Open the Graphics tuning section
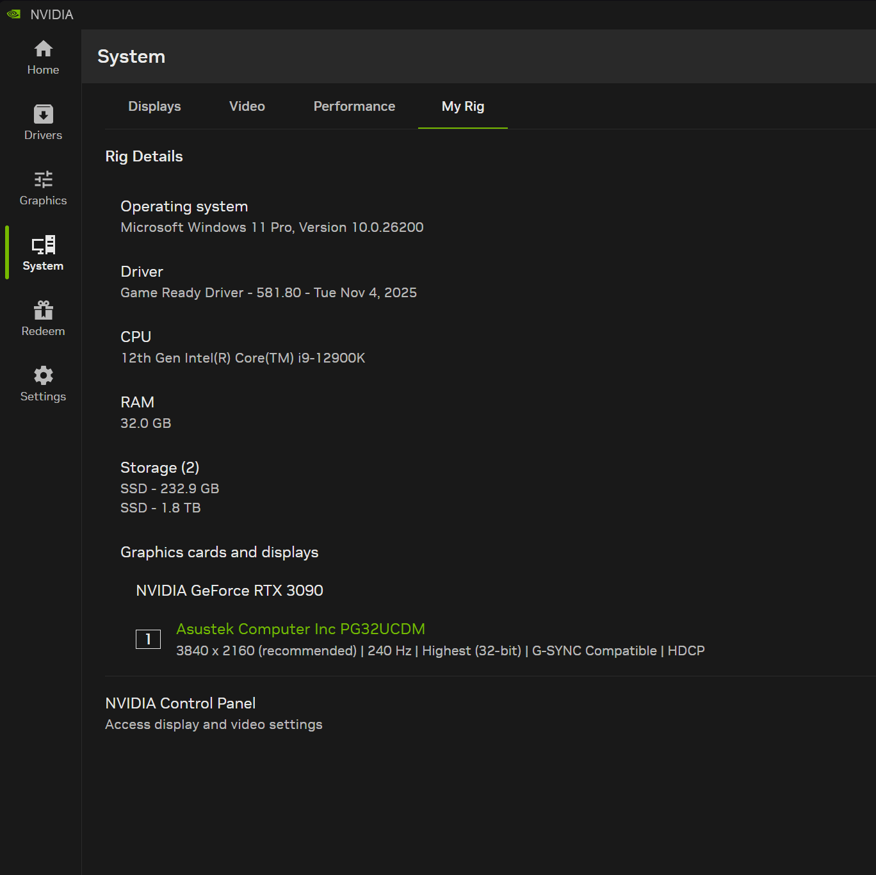876x875 pixels. tap(43, 188)
